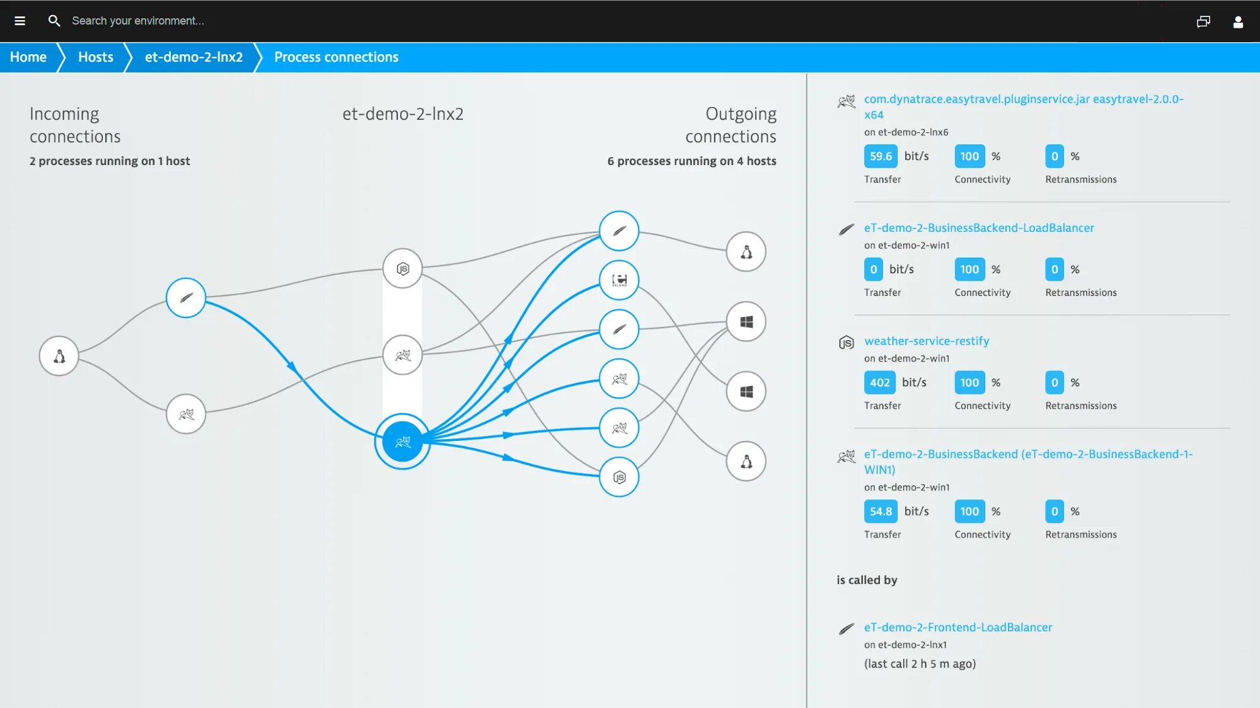Select the incoming Apache feather process node

point(186,297)
